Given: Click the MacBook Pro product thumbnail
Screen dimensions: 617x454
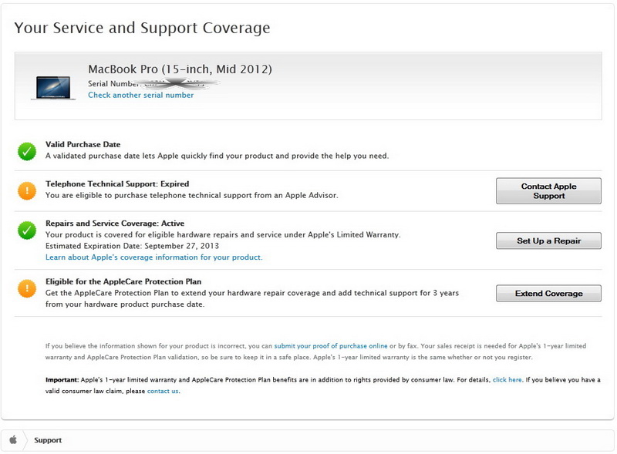Looking at the screenshot, I should coord(54,87).
